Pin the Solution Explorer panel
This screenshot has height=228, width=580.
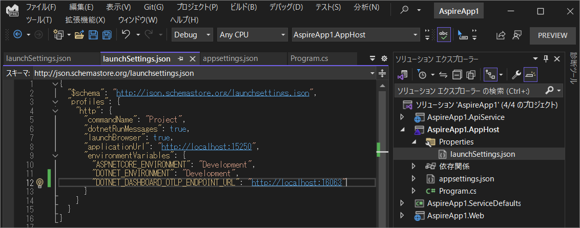[546, 59]
